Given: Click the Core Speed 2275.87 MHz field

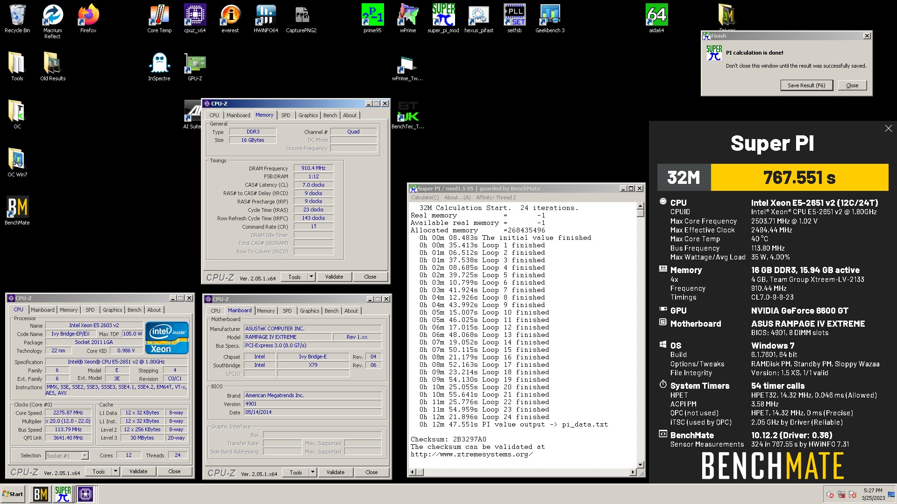Looking at the screenshot, I should (x=68, y=413).
